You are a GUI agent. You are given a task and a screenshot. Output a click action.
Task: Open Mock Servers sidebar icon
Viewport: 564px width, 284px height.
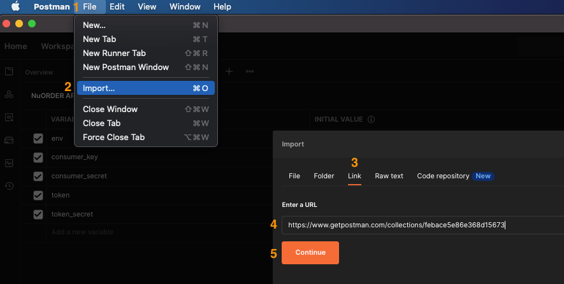point(9,140)
